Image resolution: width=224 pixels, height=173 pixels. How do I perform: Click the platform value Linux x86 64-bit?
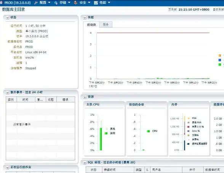36,52
